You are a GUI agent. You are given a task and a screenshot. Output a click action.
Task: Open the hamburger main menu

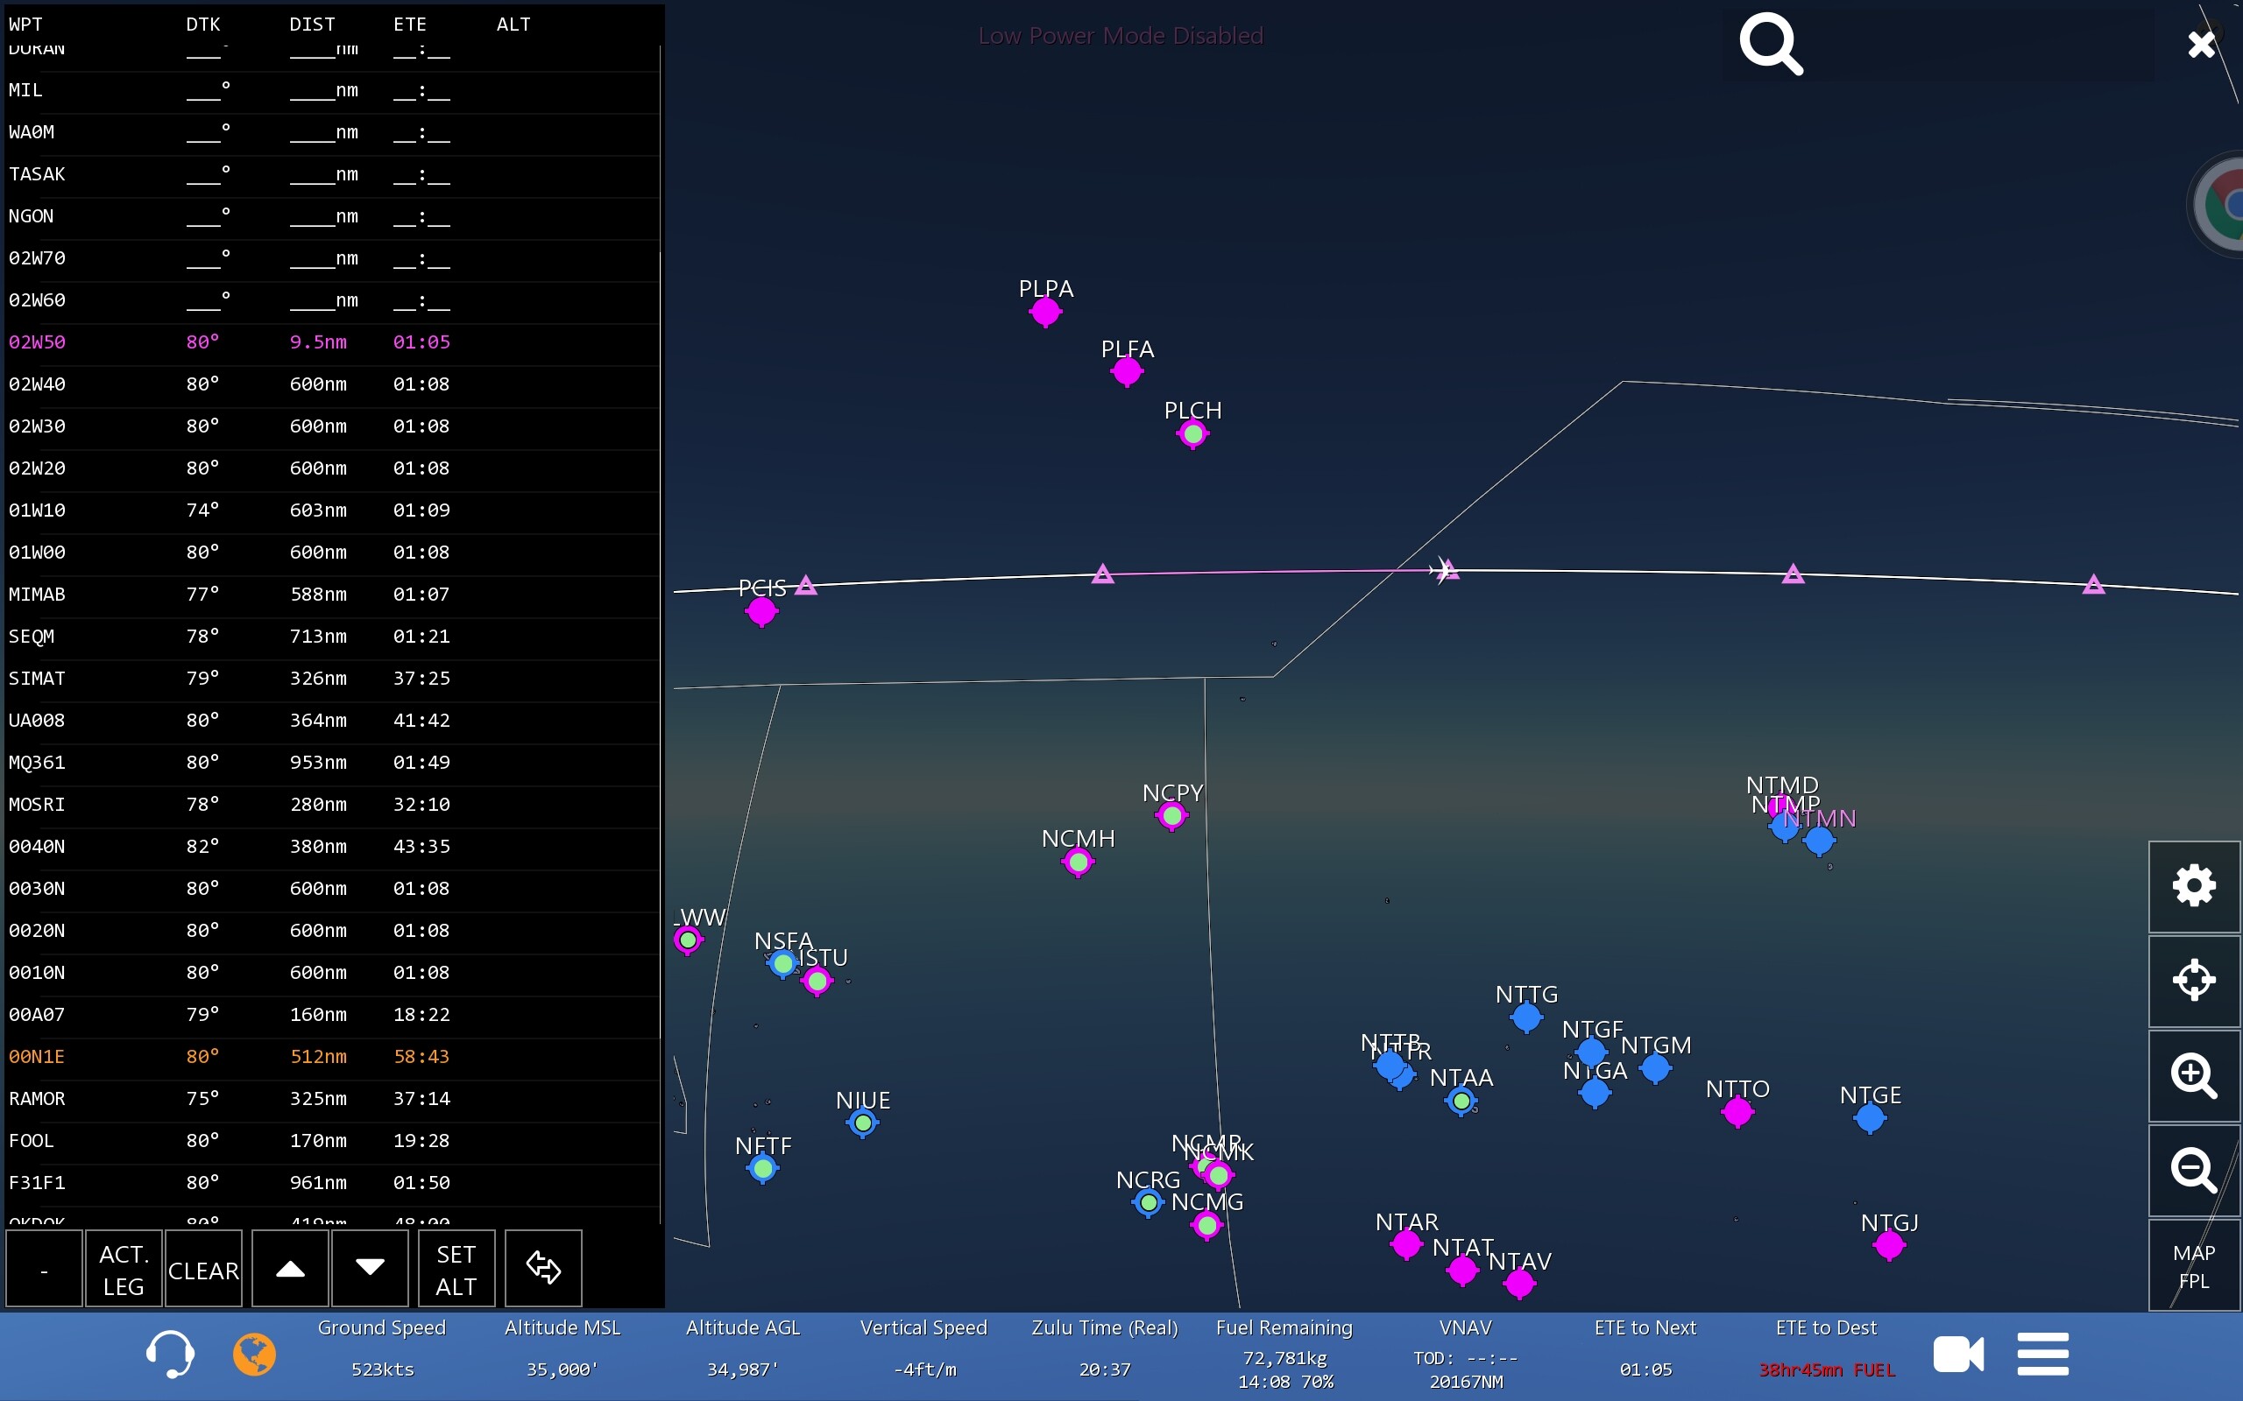click(x=2043, y=1355)
